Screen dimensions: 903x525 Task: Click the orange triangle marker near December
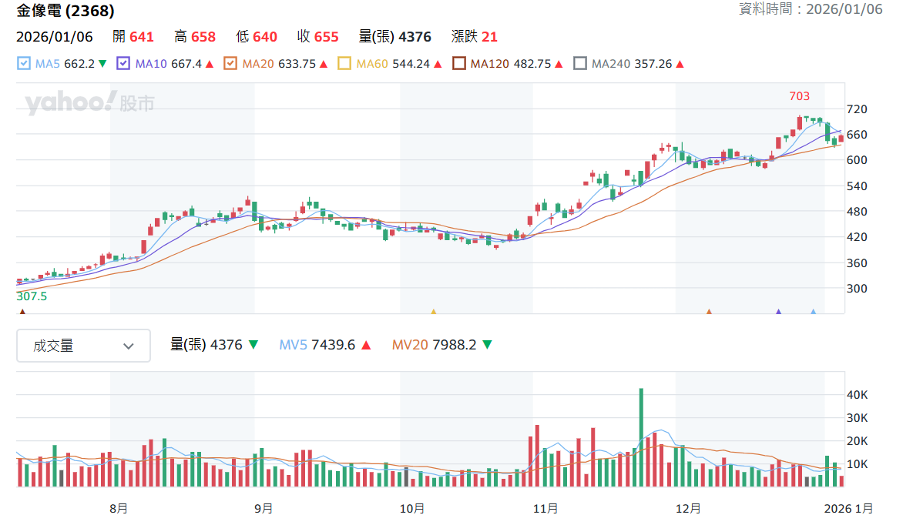pos(709,312)
